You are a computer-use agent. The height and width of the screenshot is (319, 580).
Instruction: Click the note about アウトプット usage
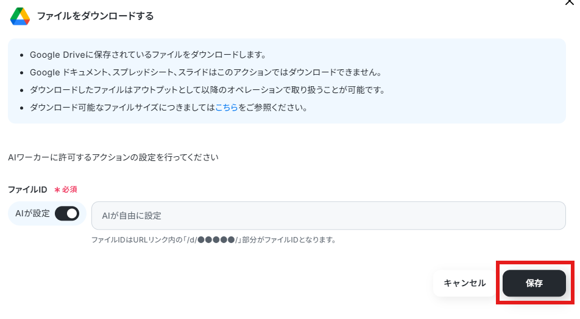207,90
